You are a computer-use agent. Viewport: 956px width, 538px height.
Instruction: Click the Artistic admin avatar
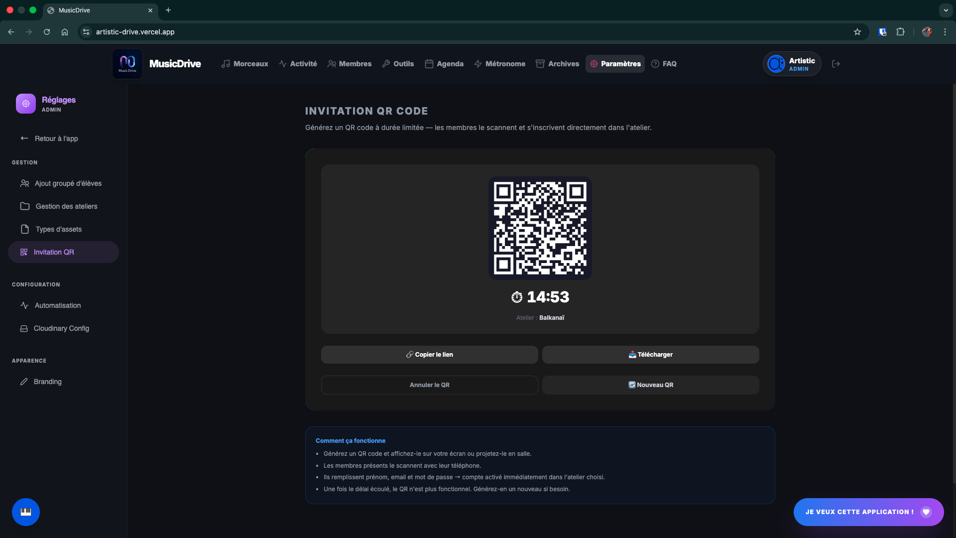pyautogui.click(x=776, y=64)
